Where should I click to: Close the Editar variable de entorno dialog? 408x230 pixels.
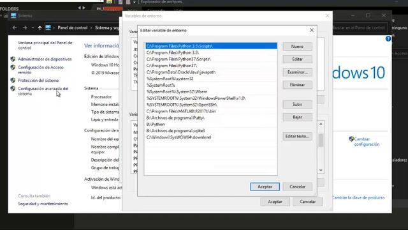point(312,30)
